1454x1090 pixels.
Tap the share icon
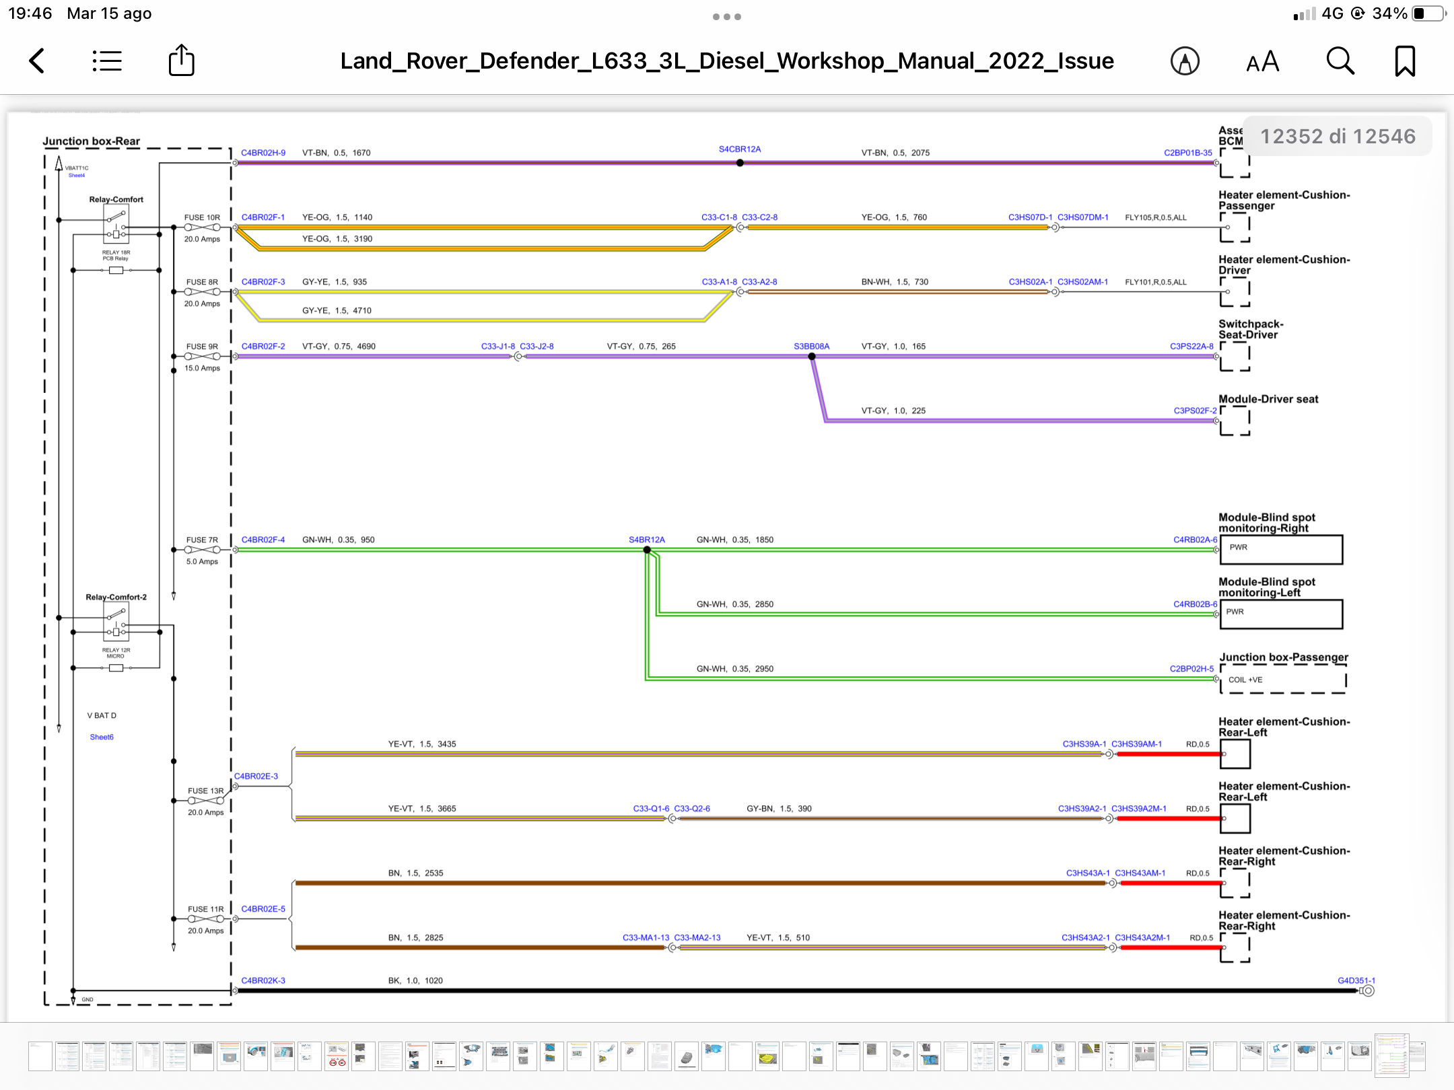click(181, 60)
